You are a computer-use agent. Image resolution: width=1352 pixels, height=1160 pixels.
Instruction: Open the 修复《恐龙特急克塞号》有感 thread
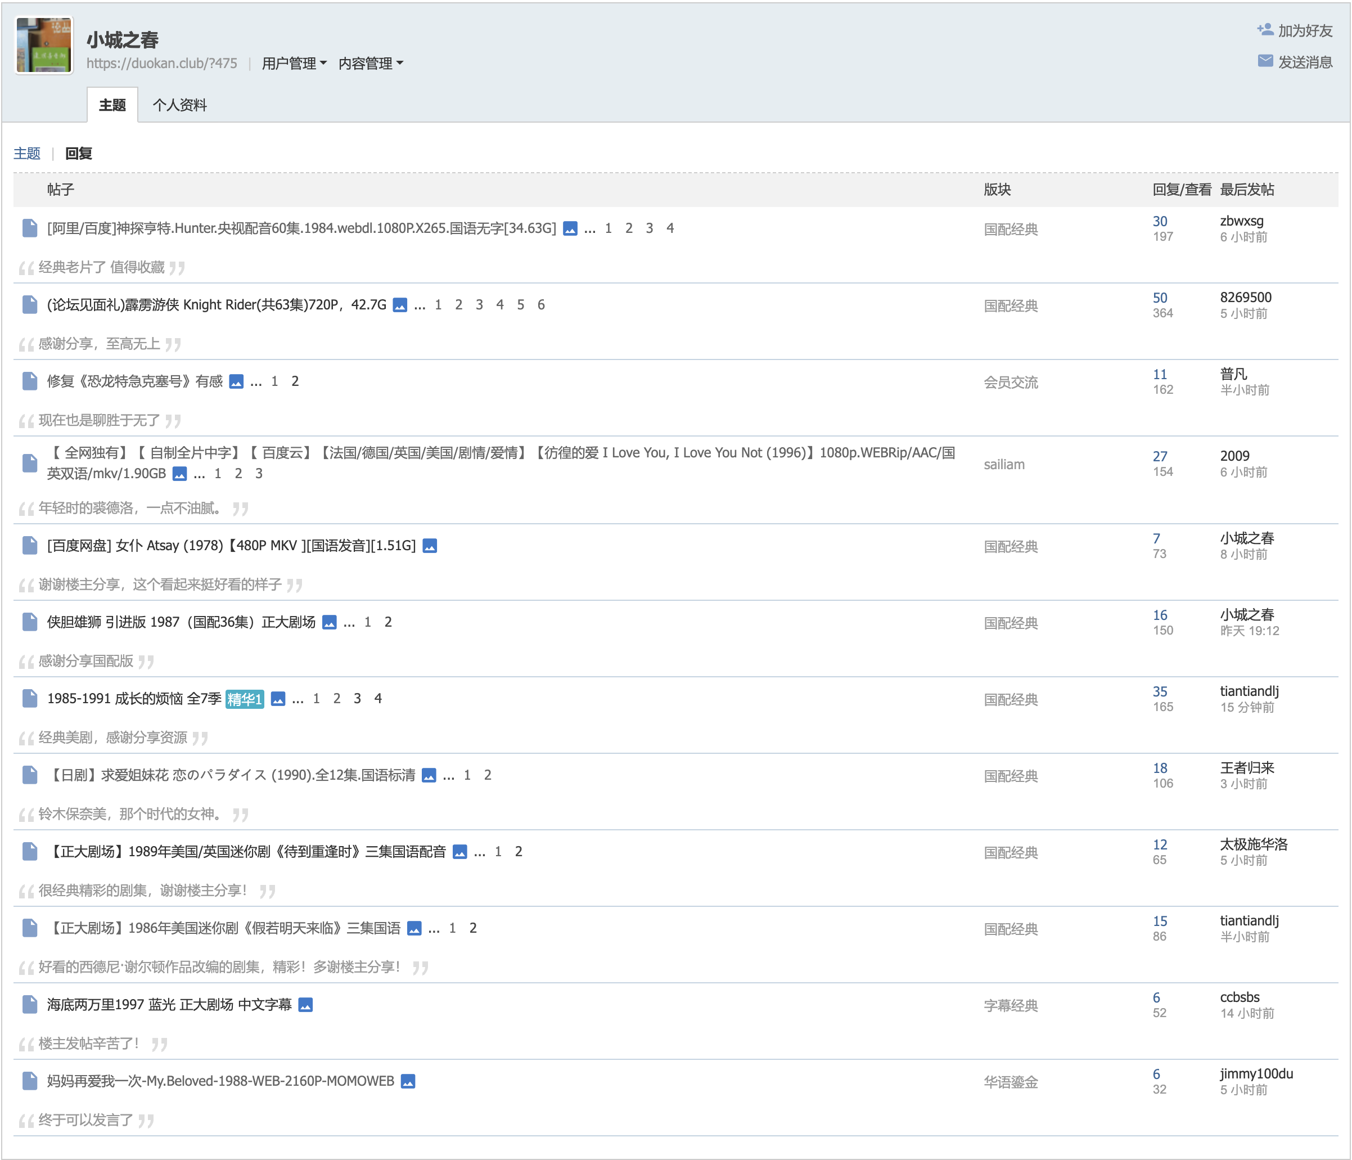click(135, 381)
